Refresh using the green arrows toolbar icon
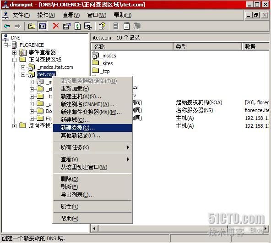Viewport: 271px width, 243px height. pos(77,26)
